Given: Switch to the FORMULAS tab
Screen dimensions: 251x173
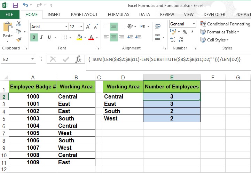Looking at the screenshot, I should [118, 15].
